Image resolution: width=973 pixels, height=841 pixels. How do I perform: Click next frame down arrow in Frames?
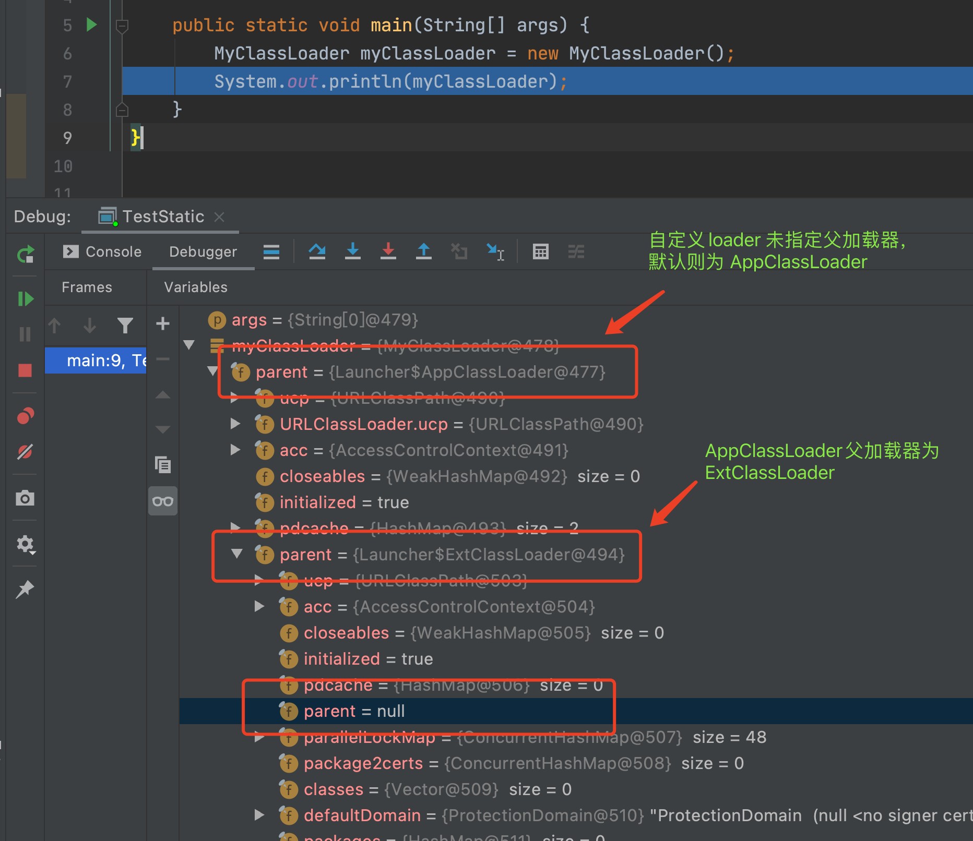tap(90, 326)
